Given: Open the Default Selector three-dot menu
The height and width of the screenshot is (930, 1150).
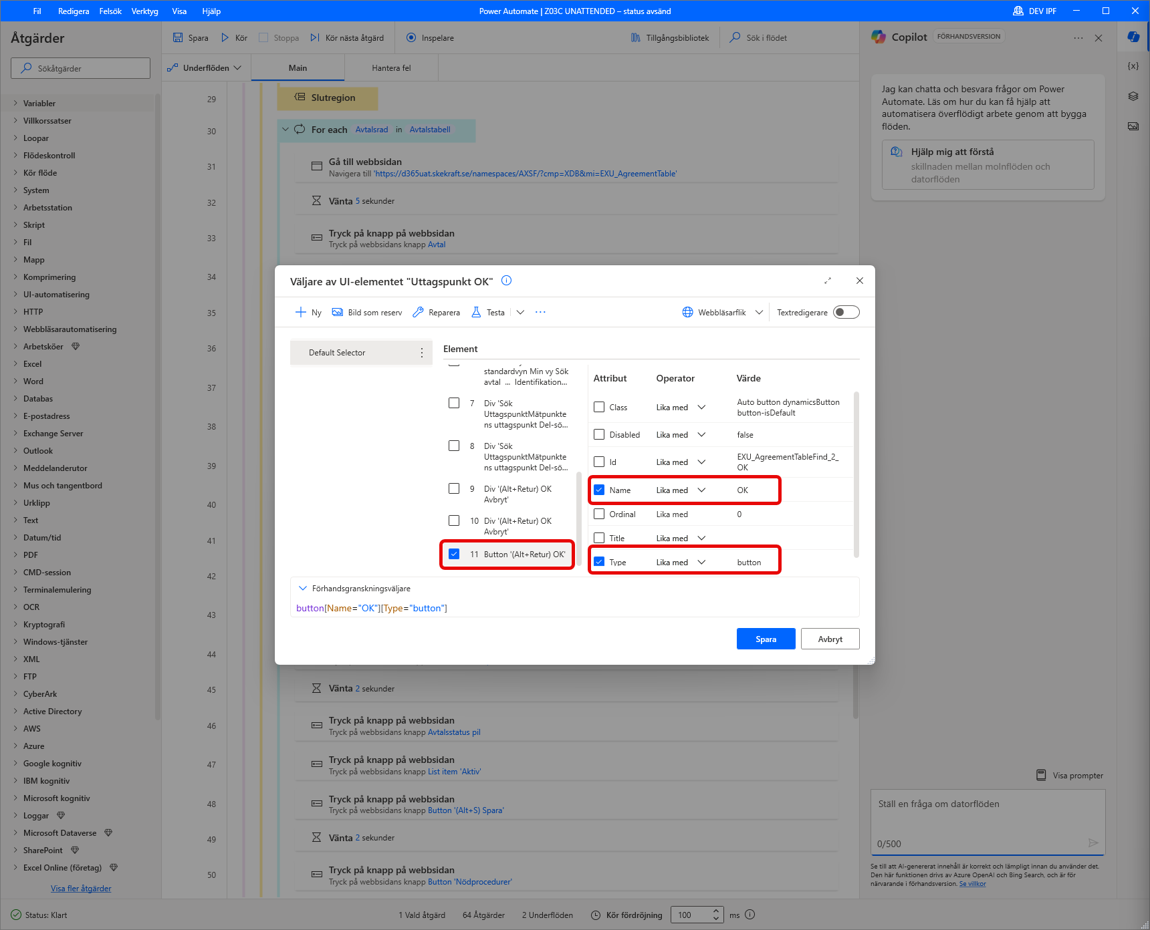Looking at the screenshot, I should tap(421, 353).
